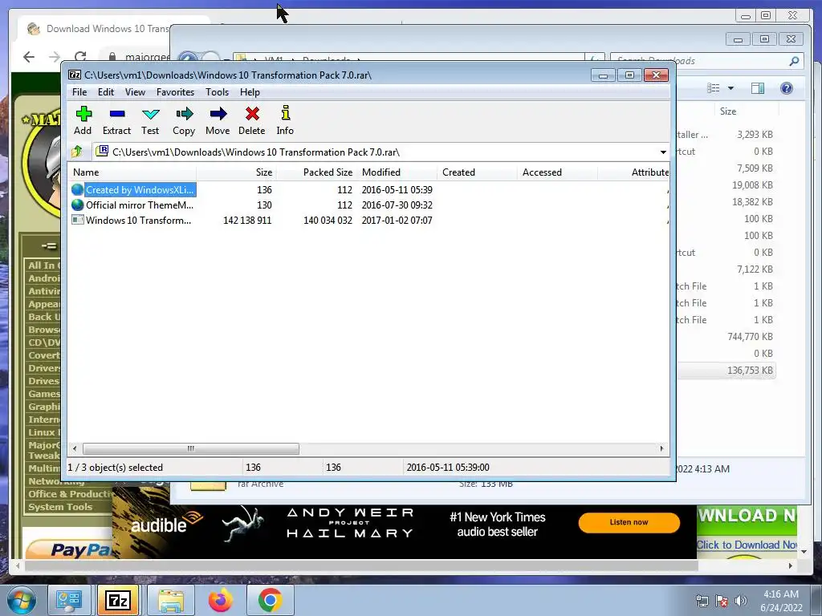
Task: Click the 142 138 911 size value
Action: pyautogui.click(x=247, y=220)
